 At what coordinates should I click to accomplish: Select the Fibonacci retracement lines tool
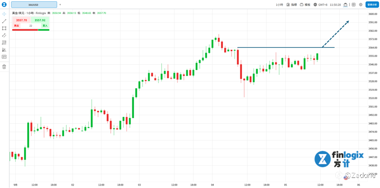click(4, 42)
